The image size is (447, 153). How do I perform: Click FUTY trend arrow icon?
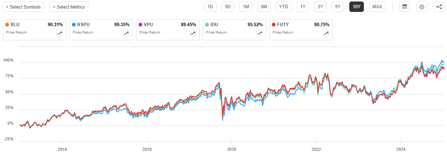(x=326, y=33)
